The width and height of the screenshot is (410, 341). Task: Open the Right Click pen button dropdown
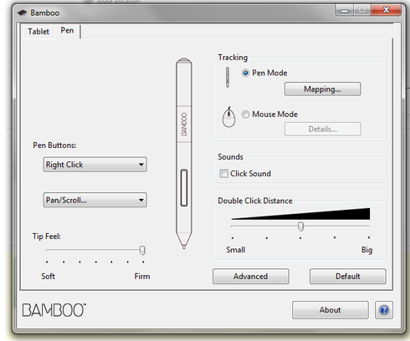coord(95,165)
